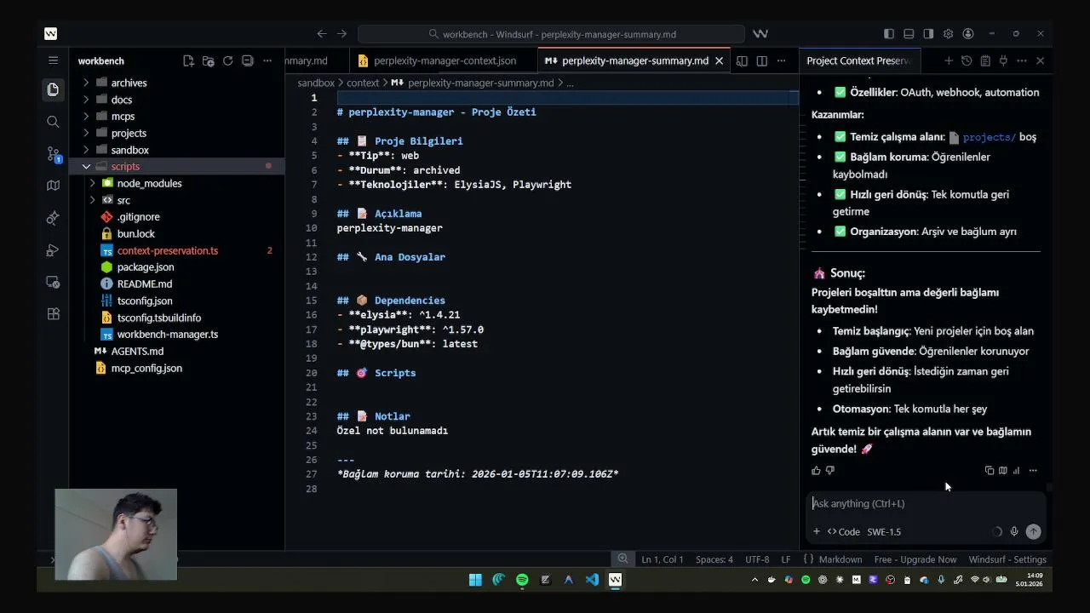Open editor more actions ellipsis
Viewport: 1090px width, 613px height.
(x=781, y=60)
